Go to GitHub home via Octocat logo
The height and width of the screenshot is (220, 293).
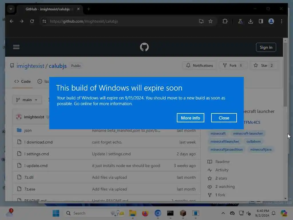[x=144, y=47]
